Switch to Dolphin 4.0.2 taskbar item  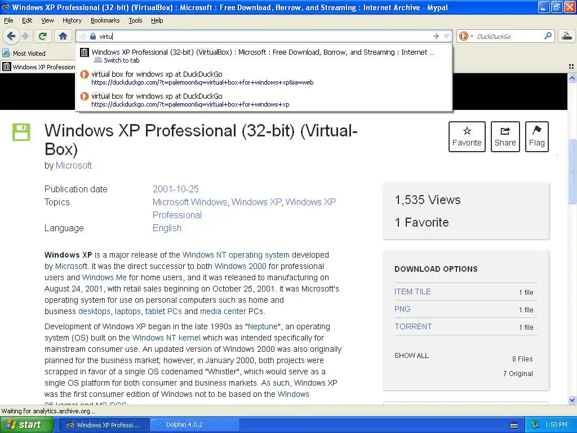194,425
